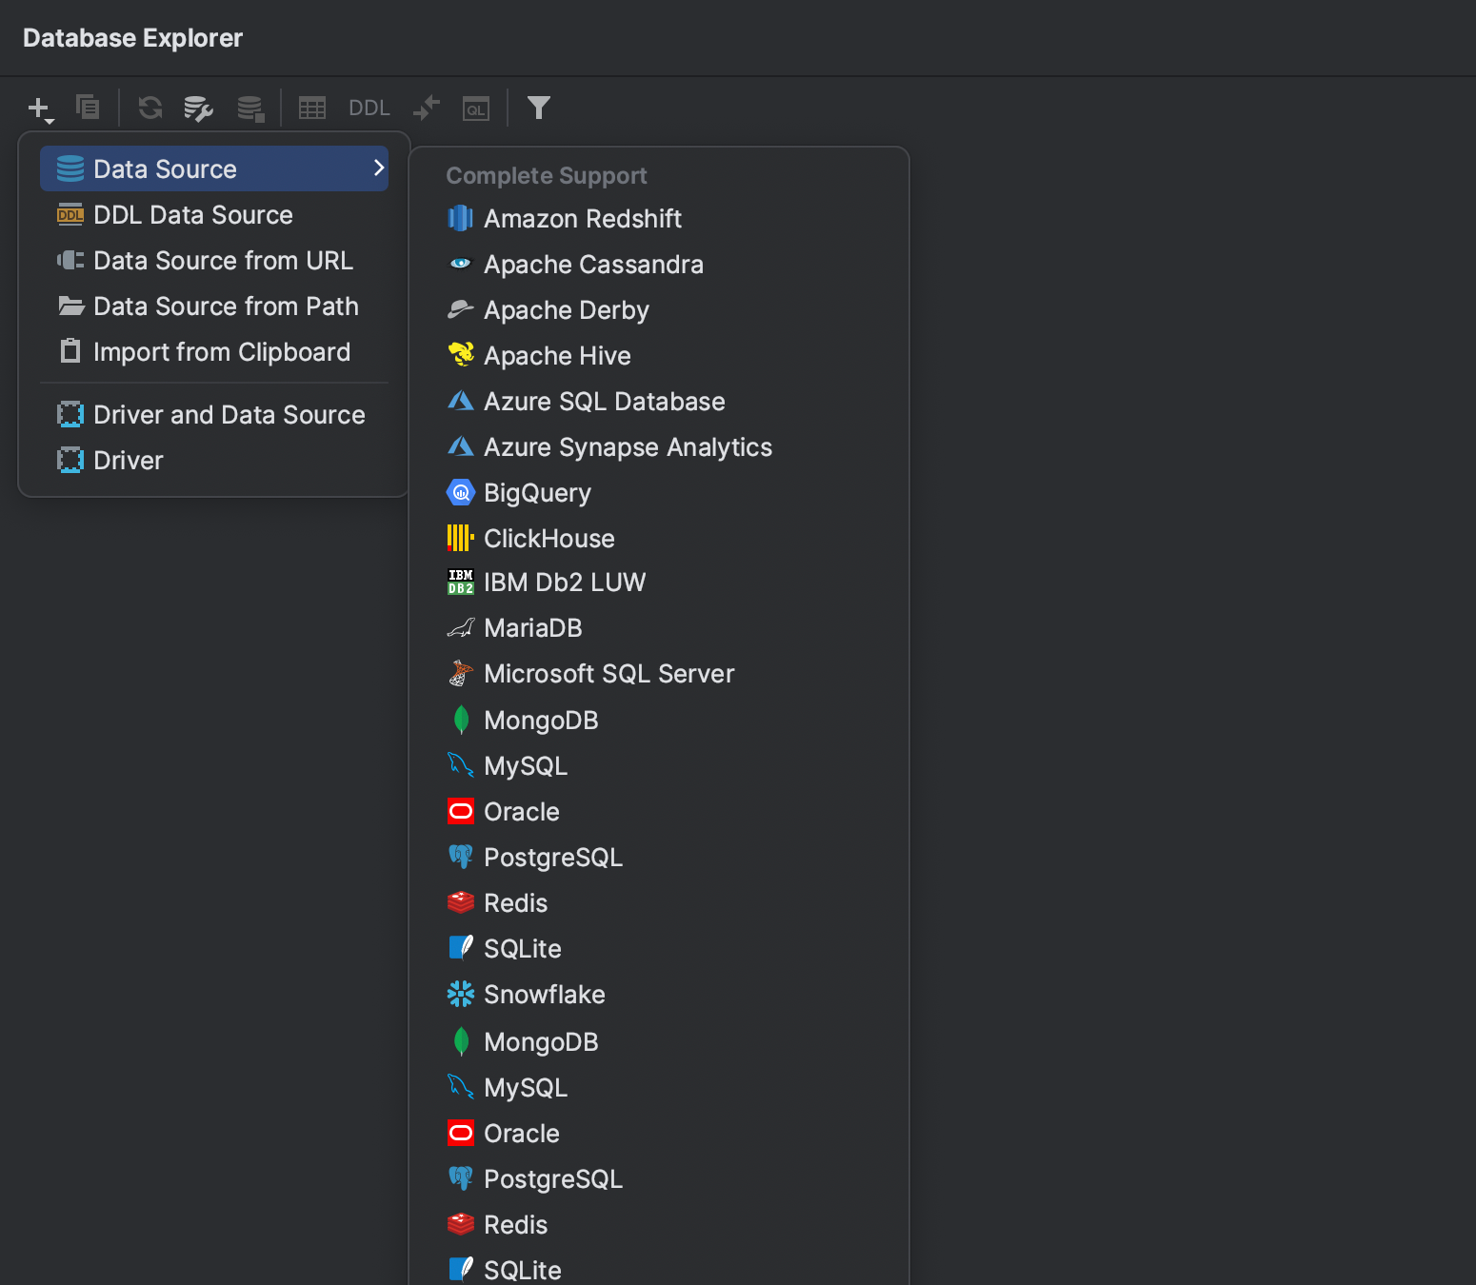Select Amazon Redshift data source
Image resolution: width=1476 pixels, height=1285 pixels.
pyautogui.click(x=583, y=218)
